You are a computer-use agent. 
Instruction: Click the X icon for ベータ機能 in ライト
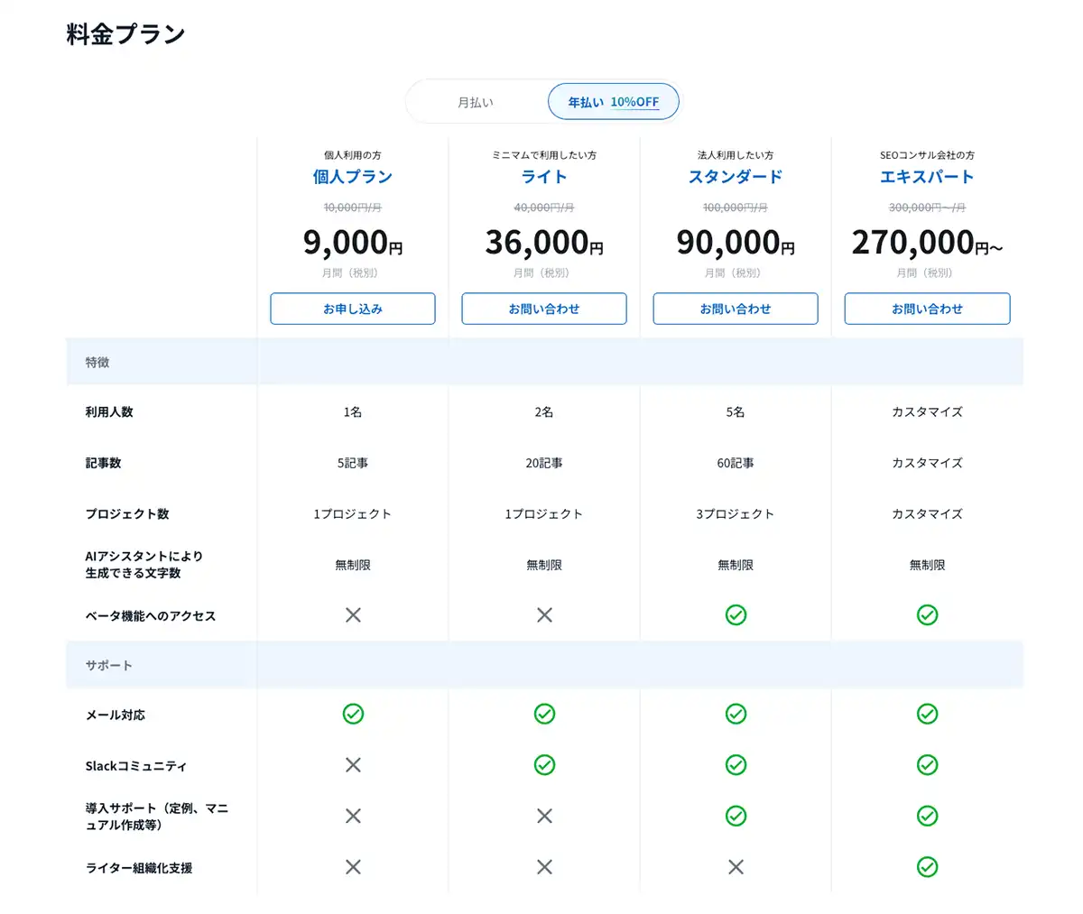tap(544, 614)
